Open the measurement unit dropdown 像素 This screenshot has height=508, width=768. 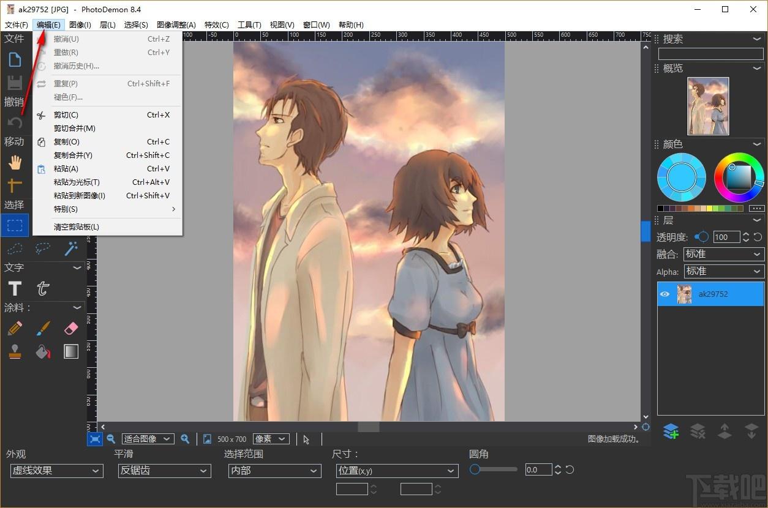coord(271,439)
